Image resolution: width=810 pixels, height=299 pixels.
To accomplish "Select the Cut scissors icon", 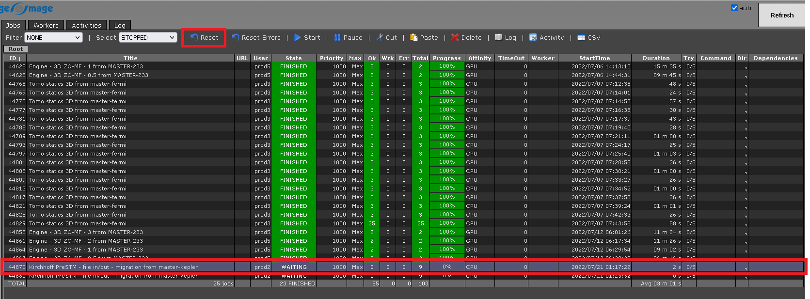I will pos(380,37).
